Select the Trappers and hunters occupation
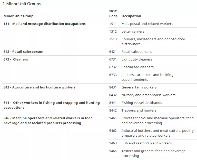The image size is (197, 160). [x=139, y=110]
